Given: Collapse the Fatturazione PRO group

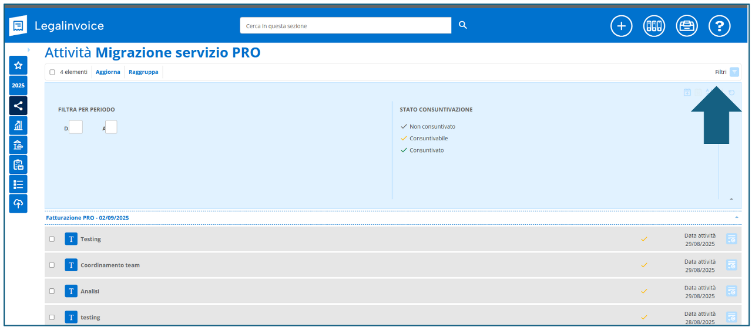Looking at the screenshot, I should point(737,218).
